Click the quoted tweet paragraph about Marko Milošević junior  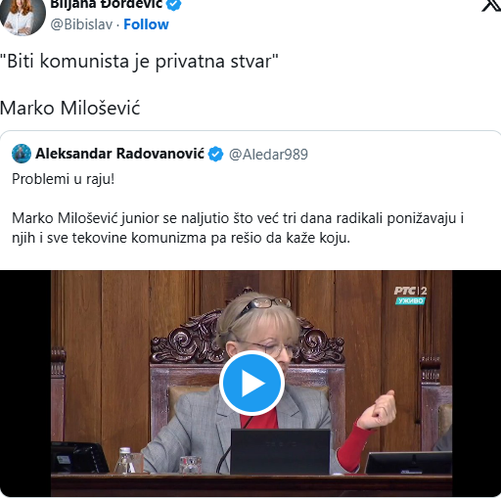pos(238,228)
